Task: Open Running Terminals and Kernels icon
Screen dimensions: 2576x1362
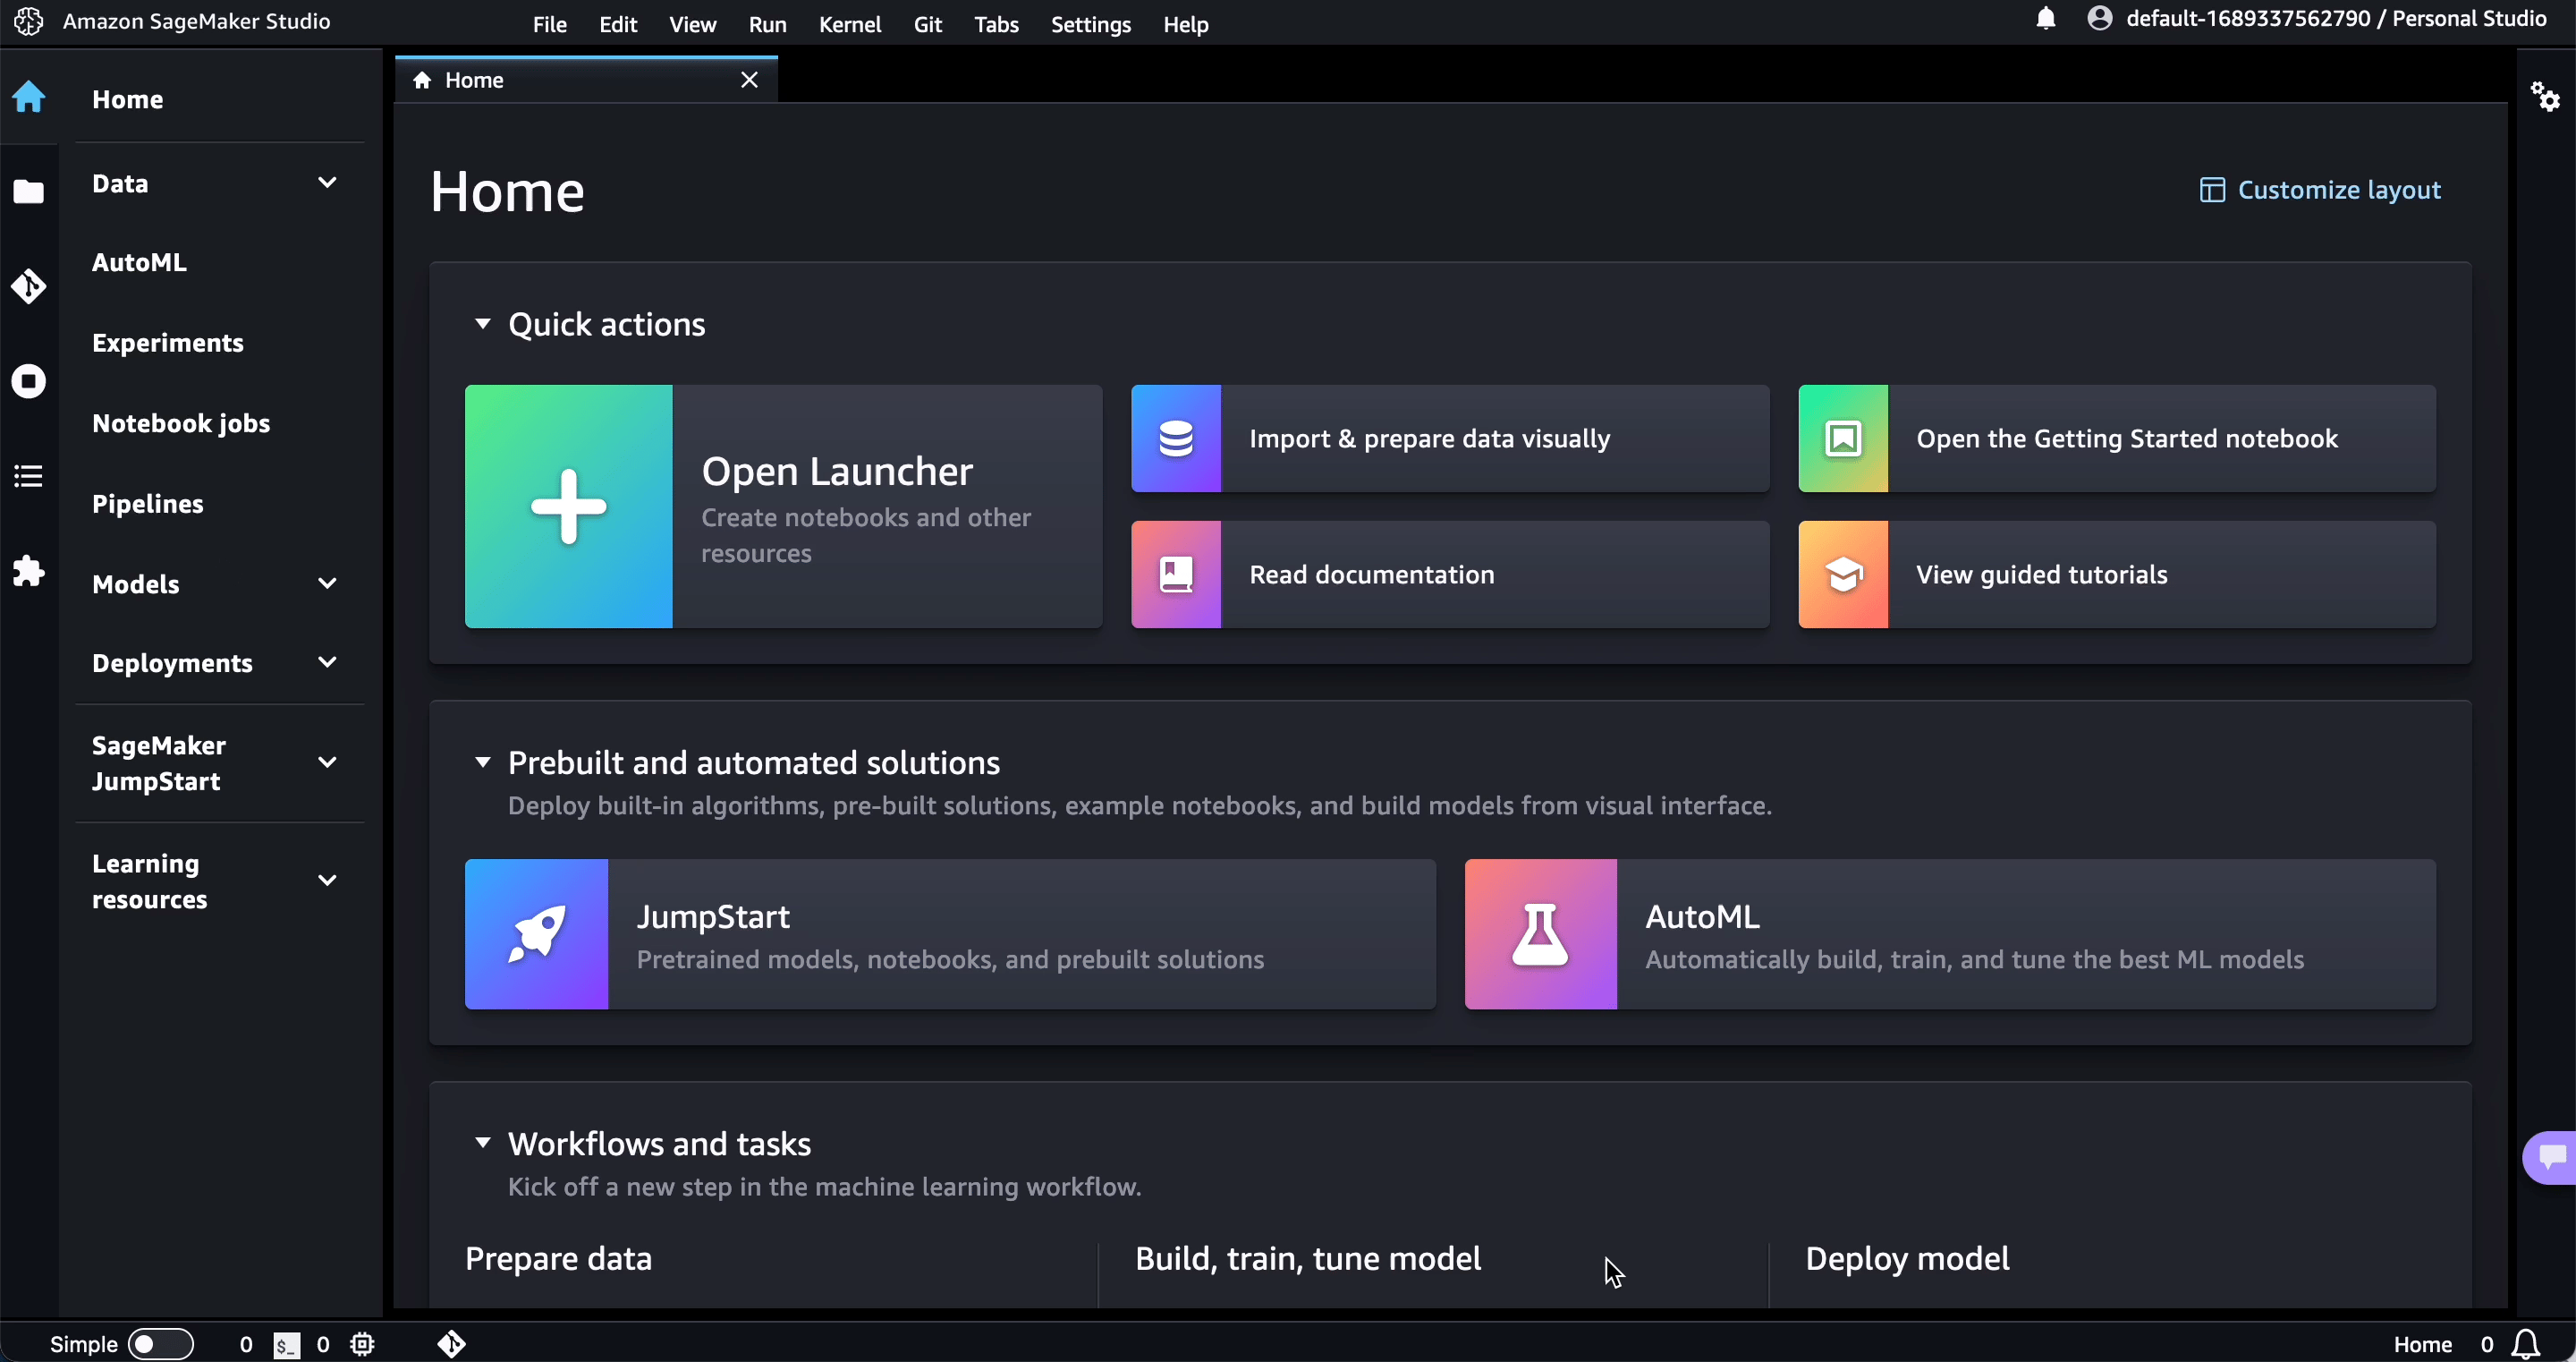Action: tap(28, 381)
